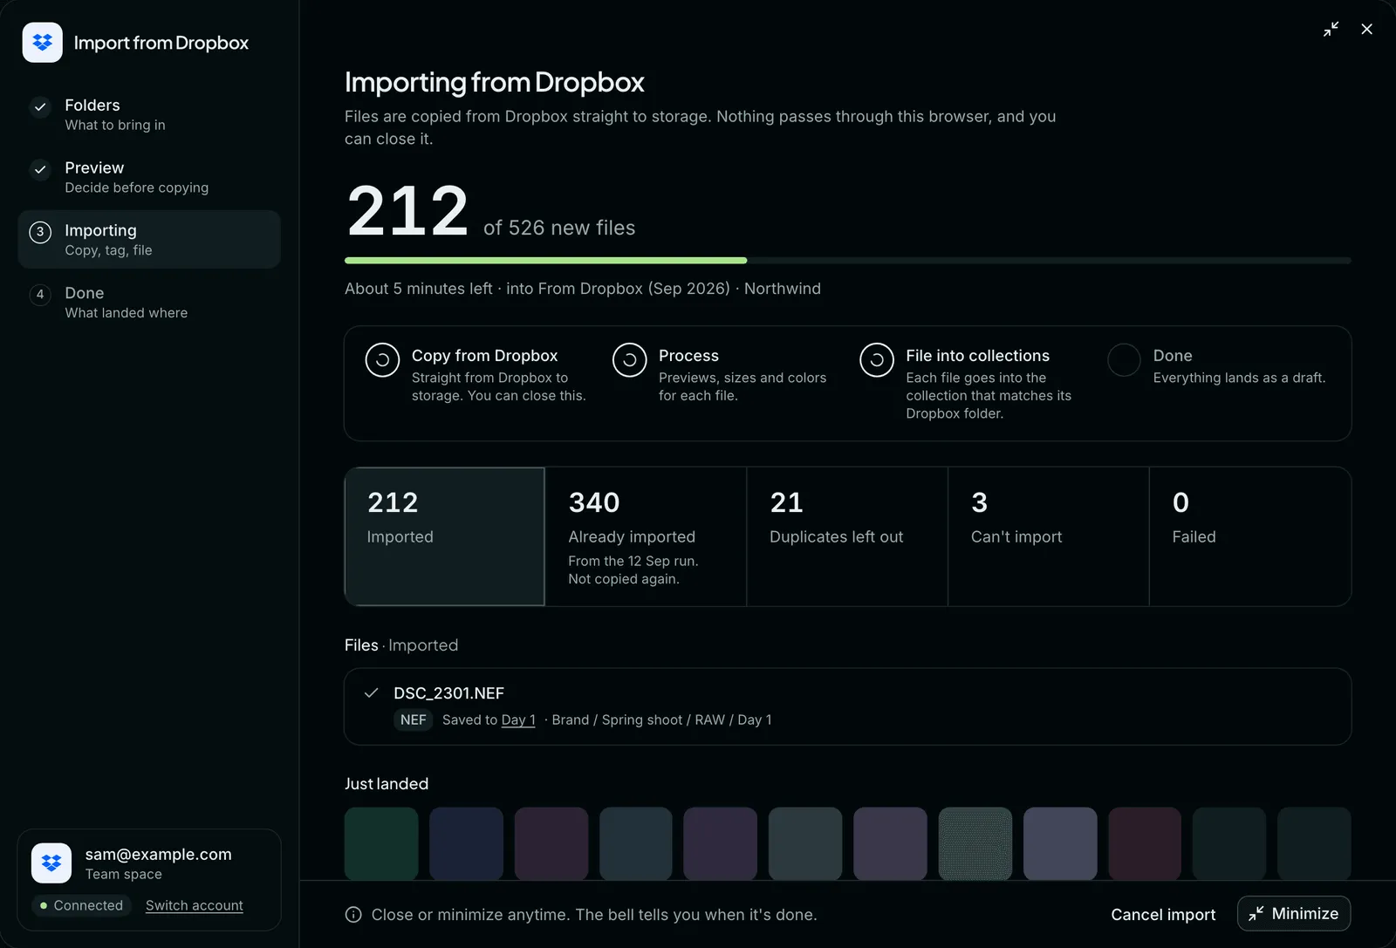Click the 'About 5 minutes left' status text
The height and width of the screenshot is (948, 1396).
[x=419, y=289]
